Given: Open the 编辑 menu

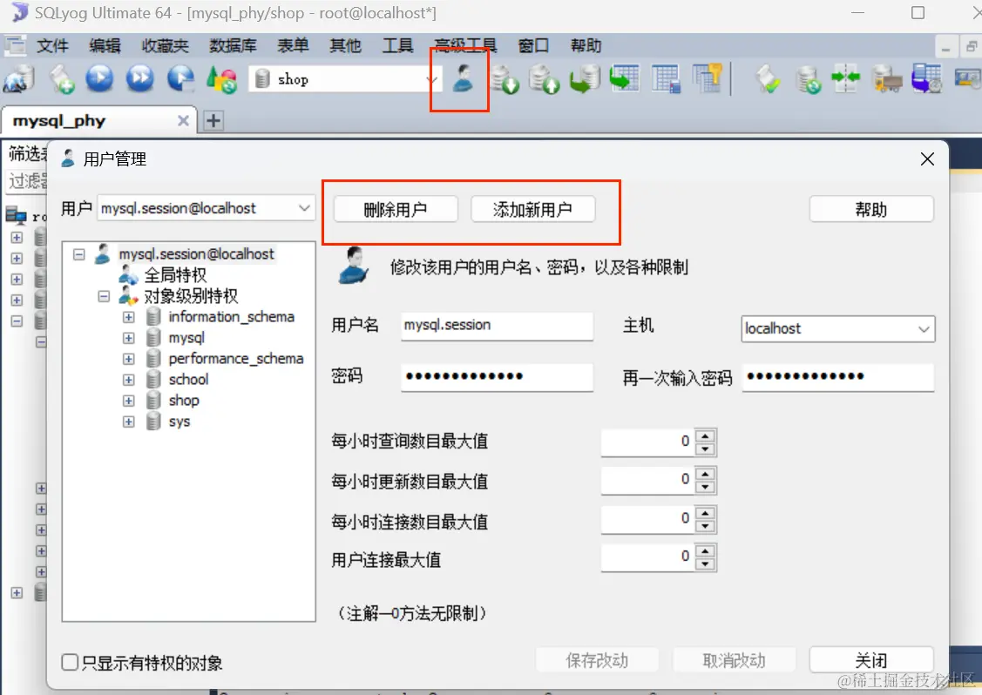Looking at the screenshot, I should tap(105, 45).
